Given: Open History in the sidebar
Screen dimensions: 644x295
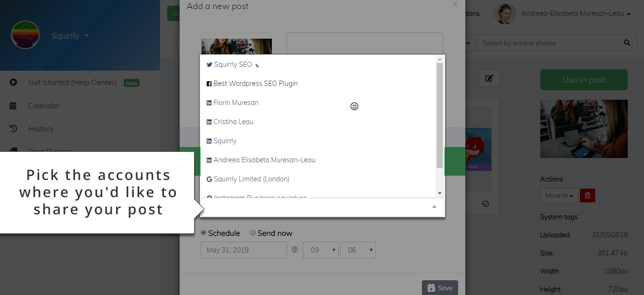Looking at the screenshot, I should click(41, 128).
